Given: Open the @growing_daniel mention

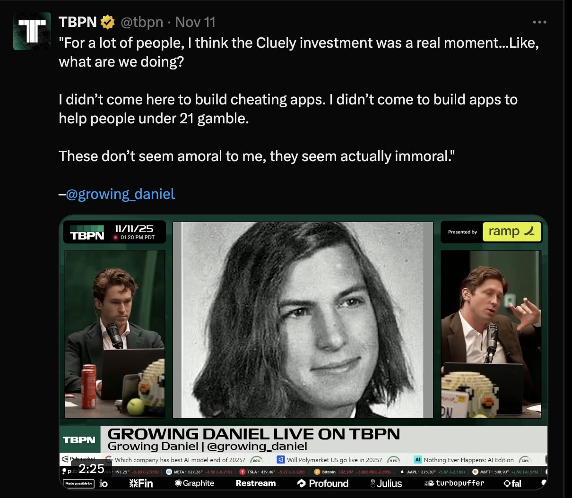Looking at the screenshot, I should click(x=120, y=194).
